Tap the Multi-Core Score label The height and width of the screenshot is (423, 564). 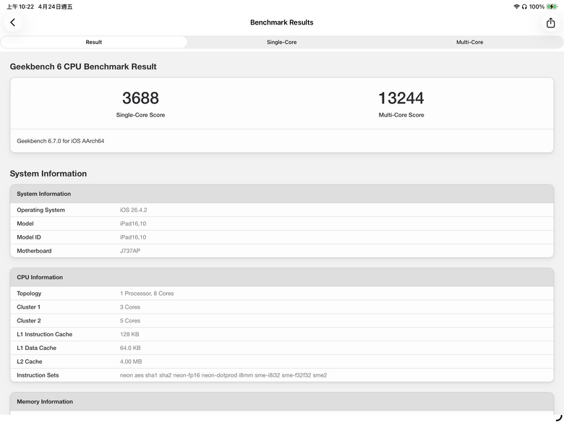click(401, 115)
